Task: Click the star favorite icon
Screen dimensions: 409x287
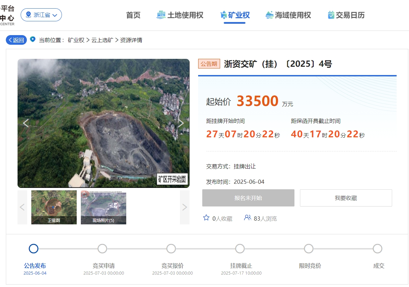Action: point(206,218)
